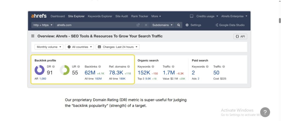Click the Ahrefs logo
Viewport: 281px width, 121px height.
click(x=39, y=16)
